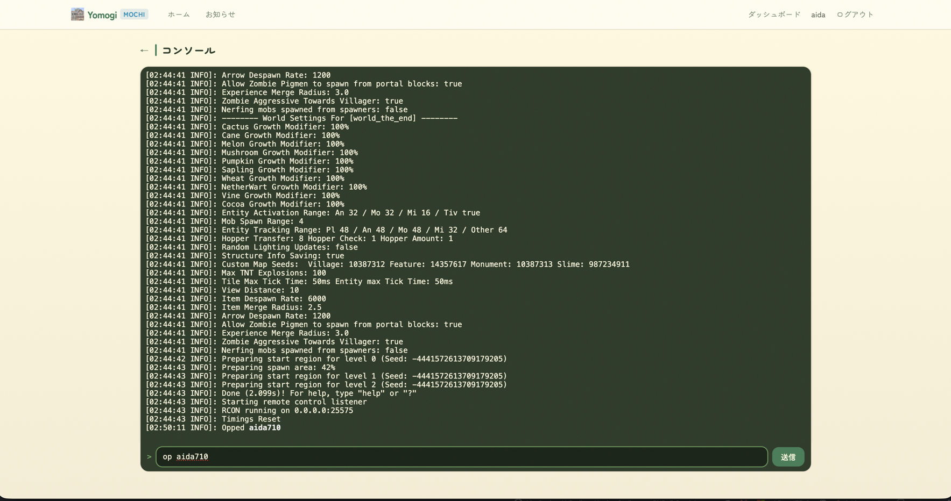The width and height of the screenshot is (951, 501).
Task: Click the MOCHI badge beside Yomogi
Action: click(x=134, y=15)
